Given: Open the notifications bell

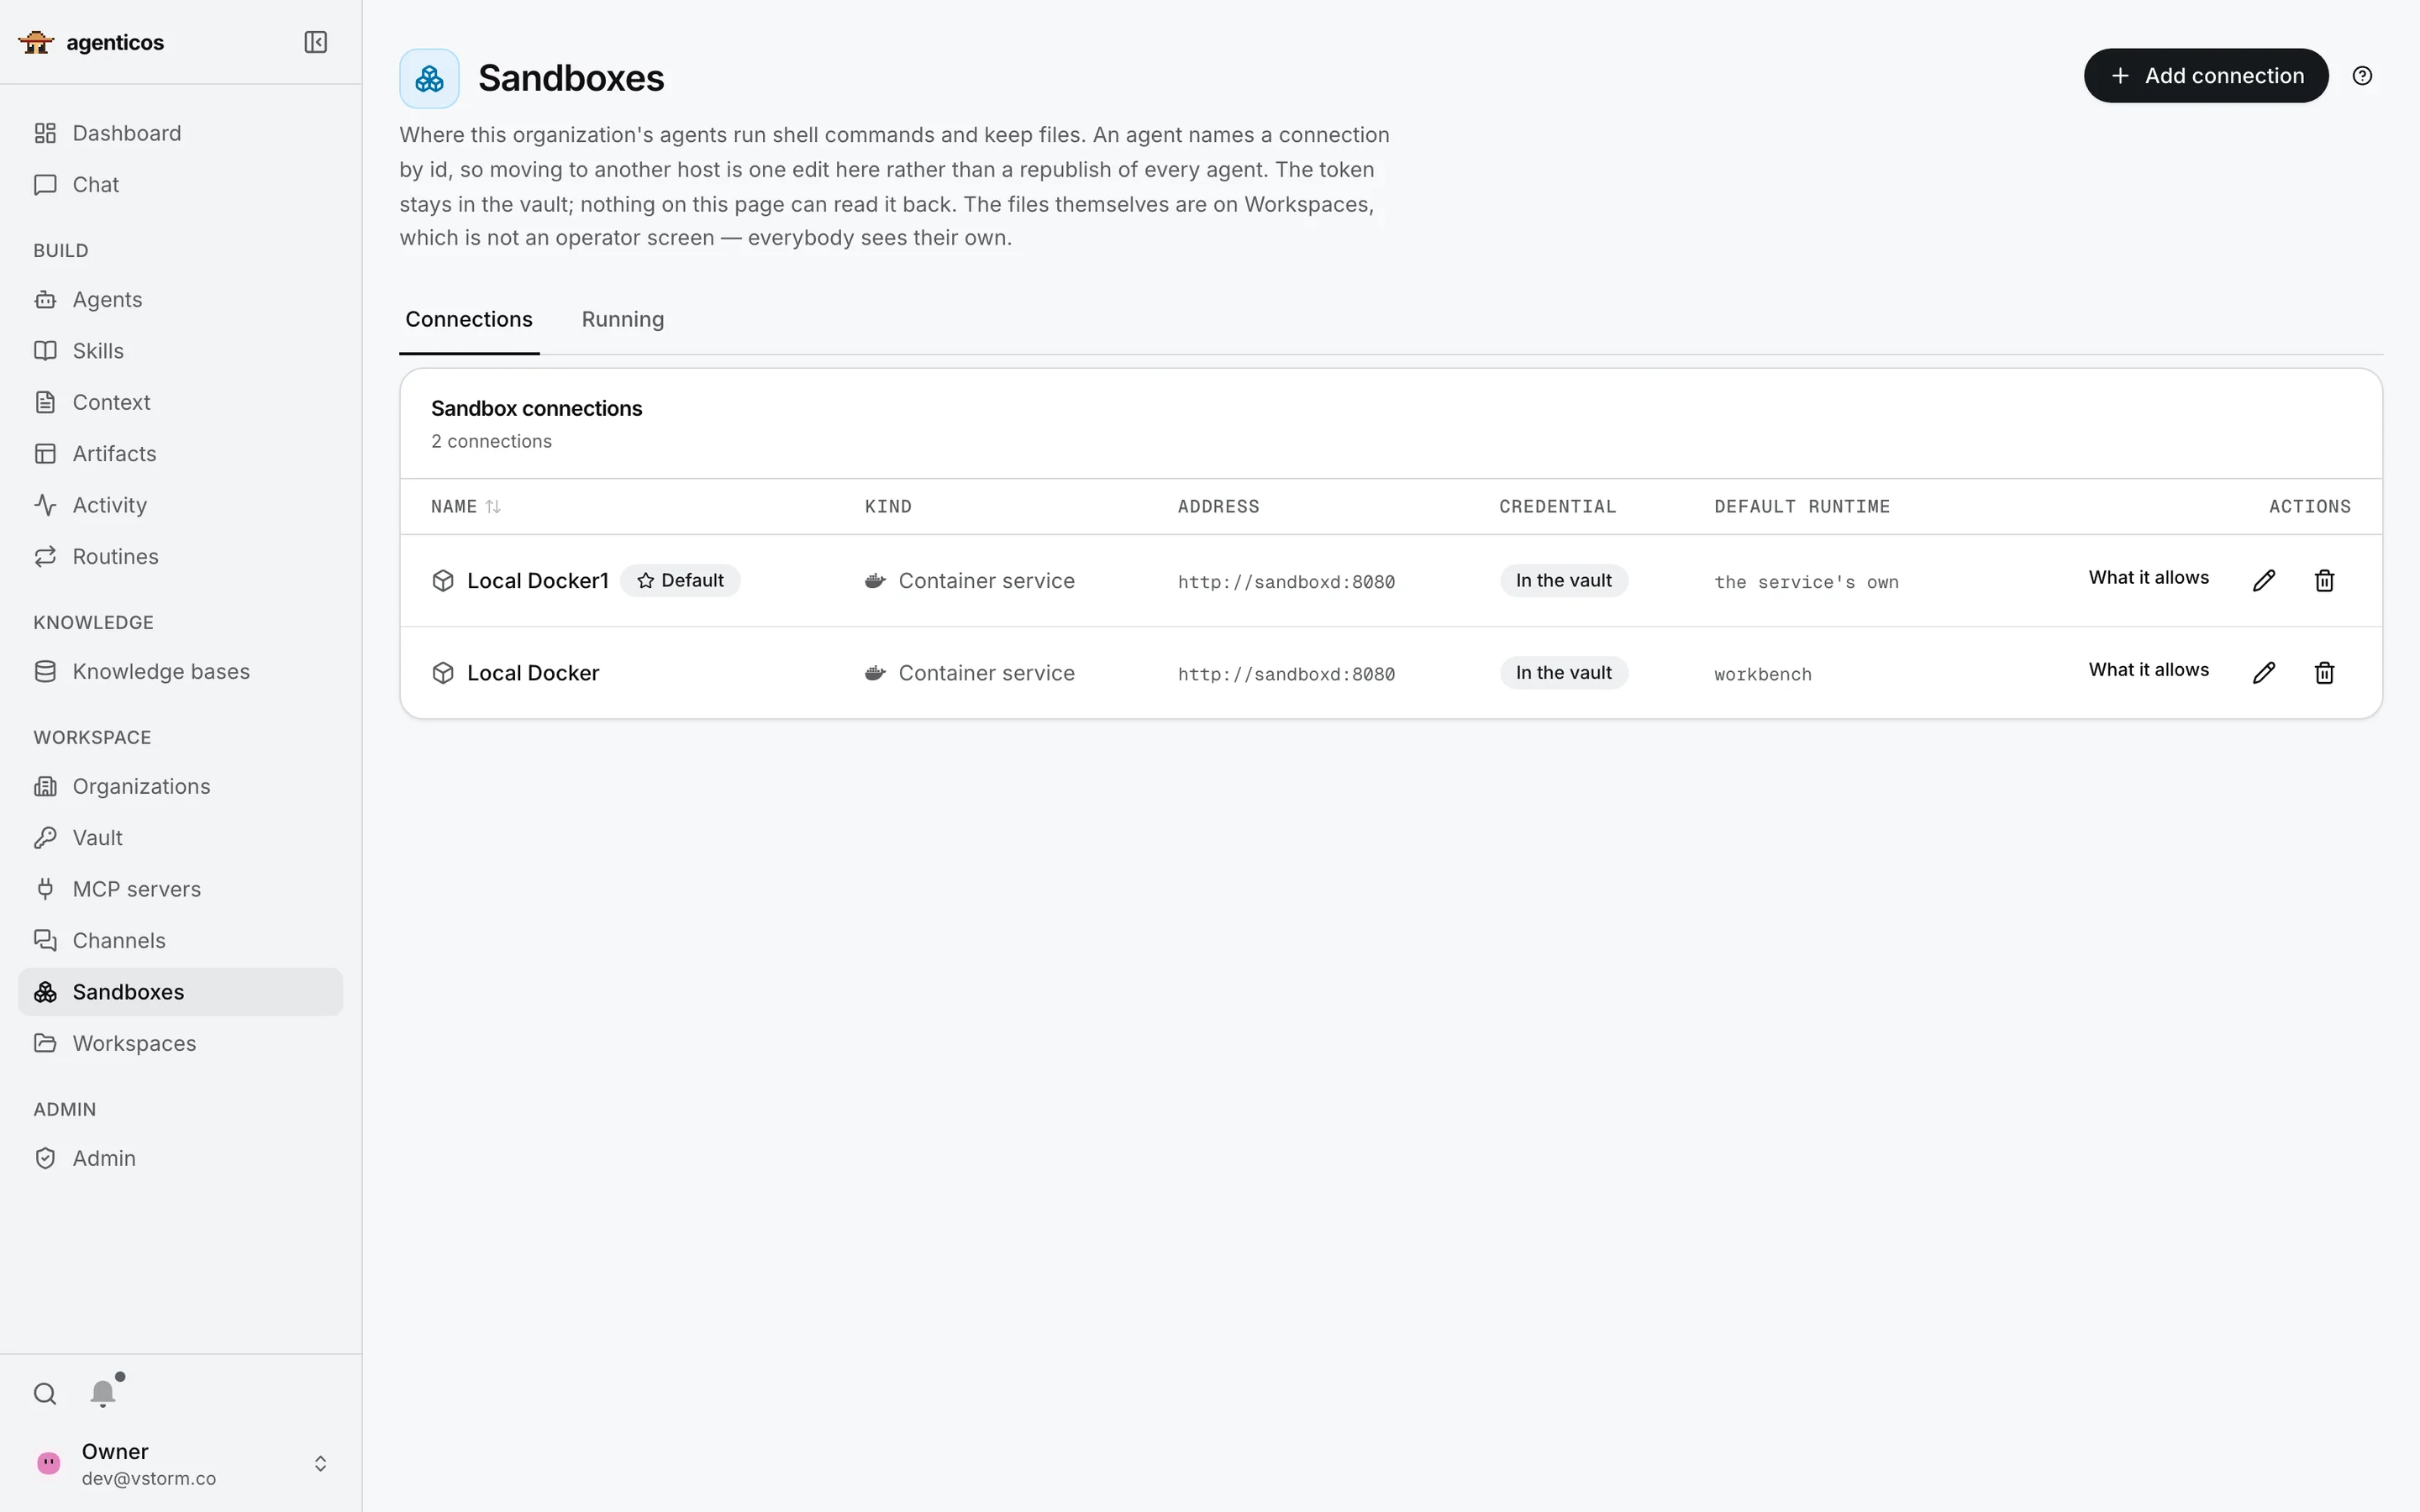Looking at the screenshot, I should pyautogui.click(x=103, y=1393).
